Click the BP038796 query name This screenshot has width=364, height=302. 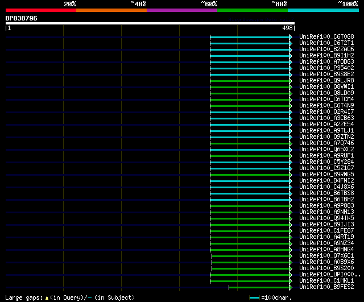point(22,18)
